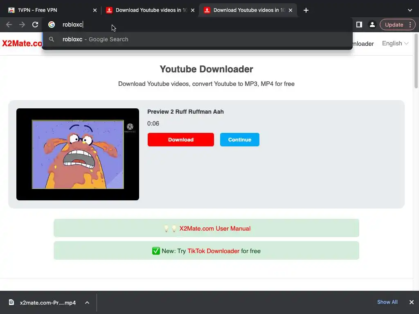Click the red Download button
The height and width of the screenshot is (314, 419).
[180, 140]
